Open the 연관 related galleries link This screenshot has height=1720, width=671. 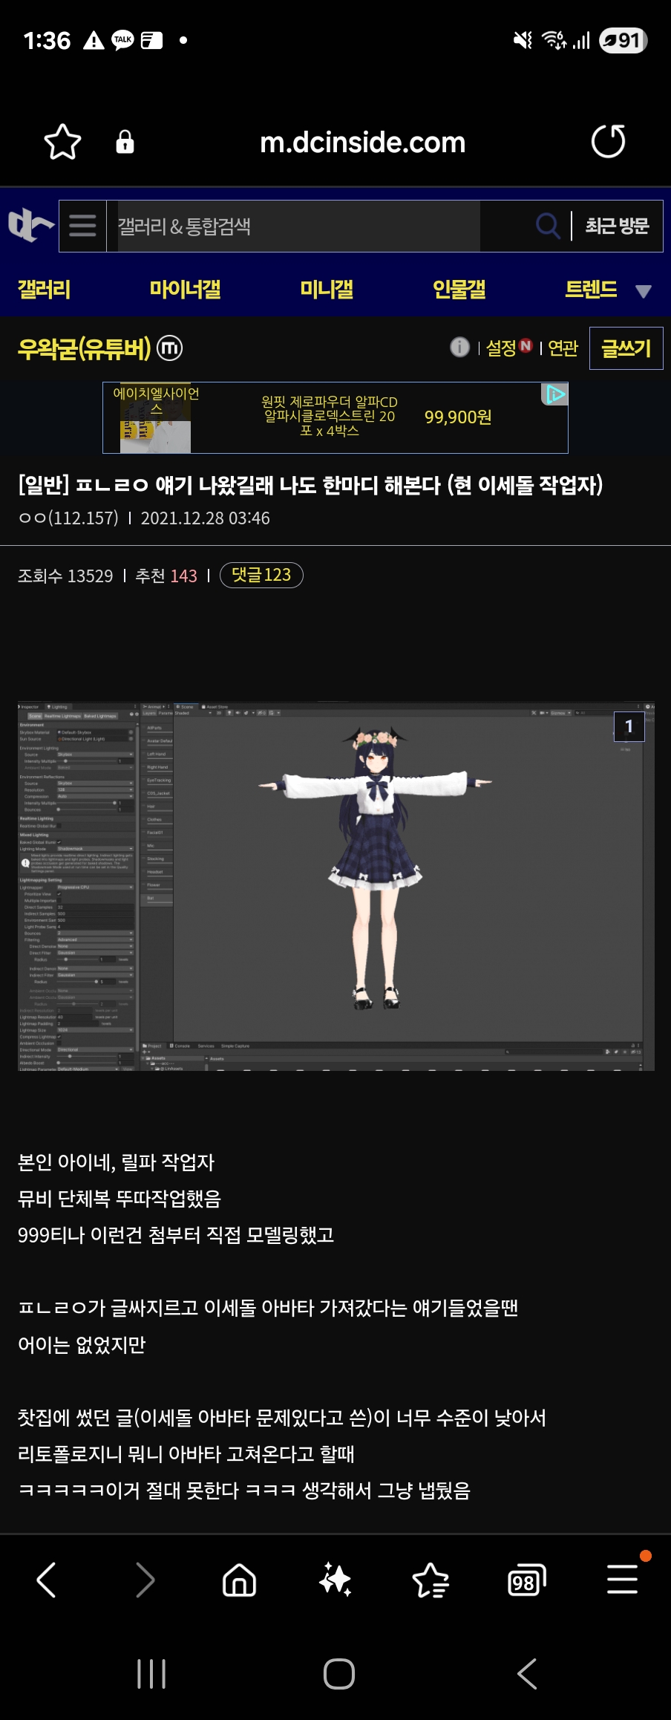click(563, 348)
